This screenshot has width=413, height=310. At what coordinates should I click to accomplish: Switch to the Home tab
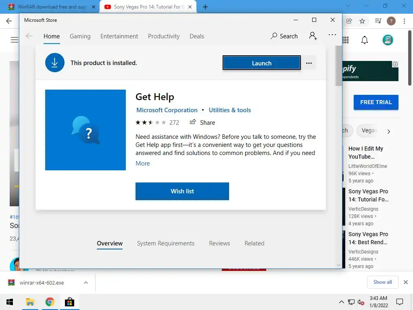pyautogui.click(x=52, y=36)
